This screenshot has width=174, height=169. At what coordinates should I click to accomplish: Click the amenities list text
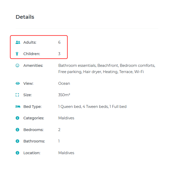[x=106, y=69]
